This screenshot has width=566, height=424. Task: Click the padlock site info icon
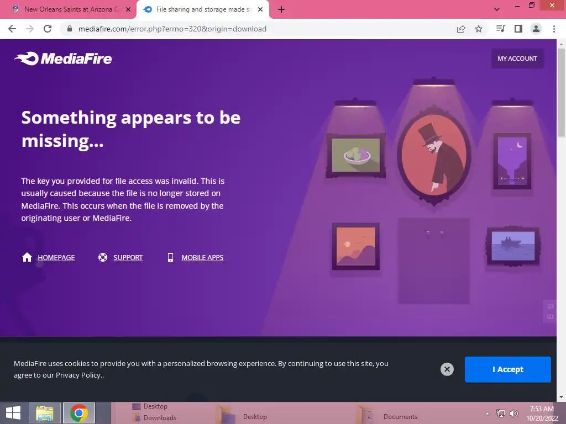[x=70, y=29]
